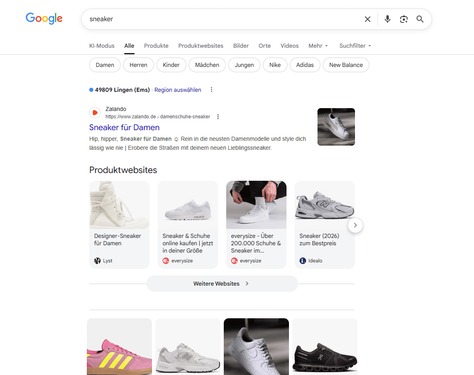Switch to Orte tab

click(x=265, y=46)
